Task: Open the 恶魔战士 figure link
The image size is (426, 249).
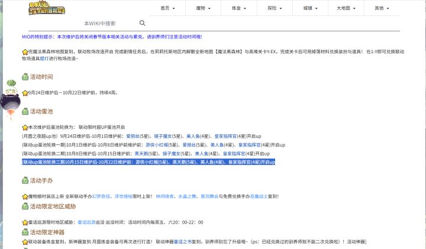Action: click(259, 196)
